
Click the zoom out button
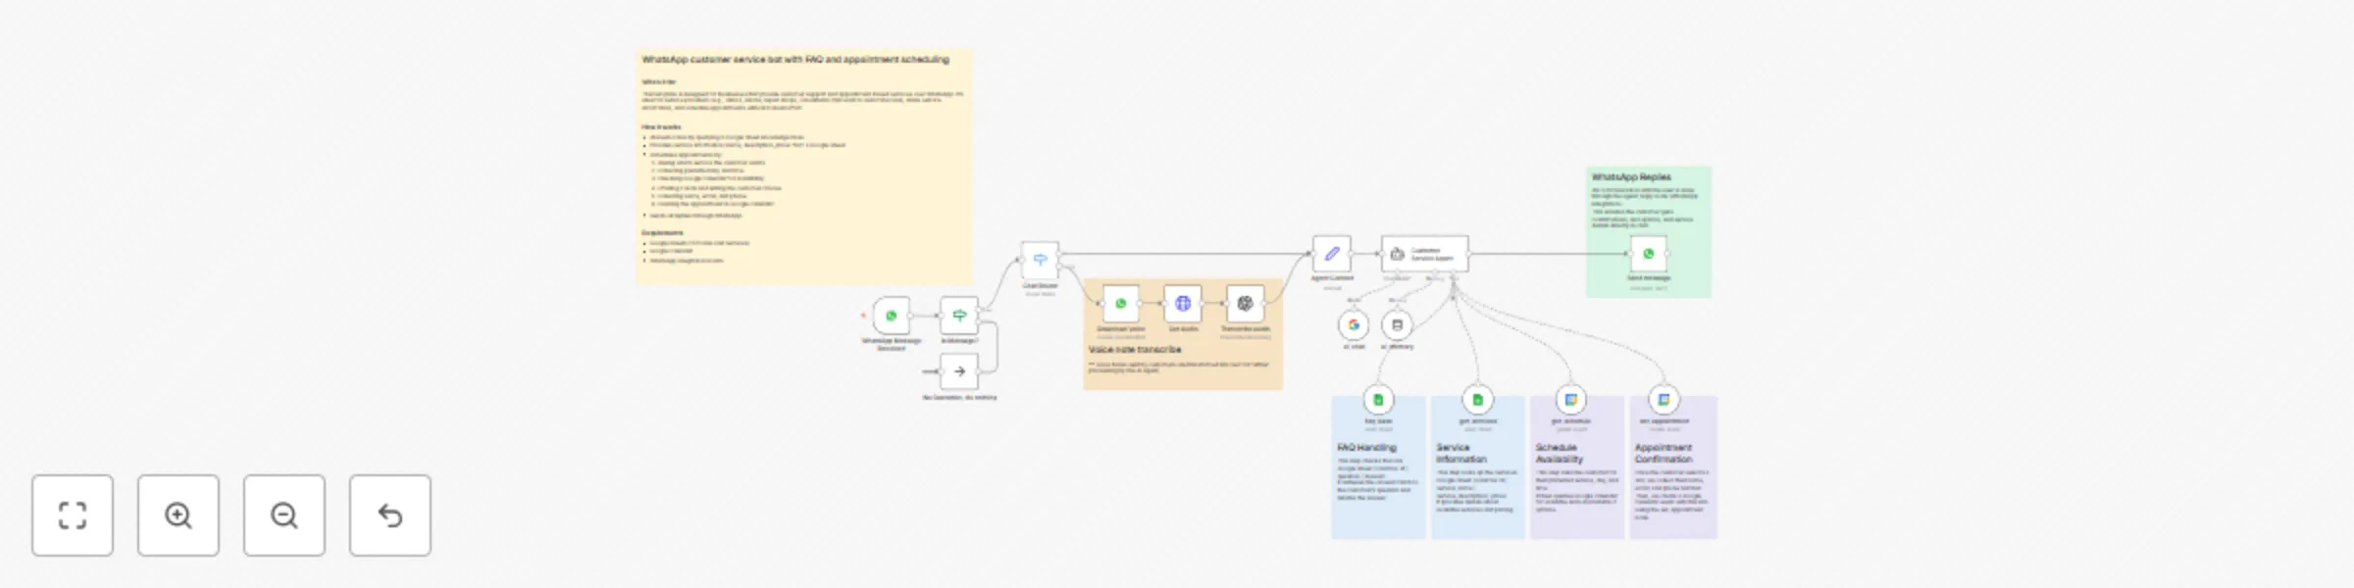pos(284,515)
